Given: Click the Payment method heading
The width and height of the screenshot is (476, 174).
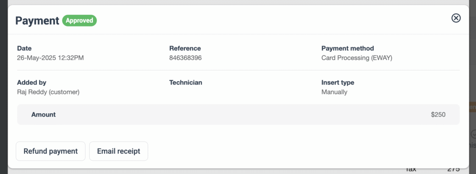Looking at the screenshot, I should coord(348,48).
